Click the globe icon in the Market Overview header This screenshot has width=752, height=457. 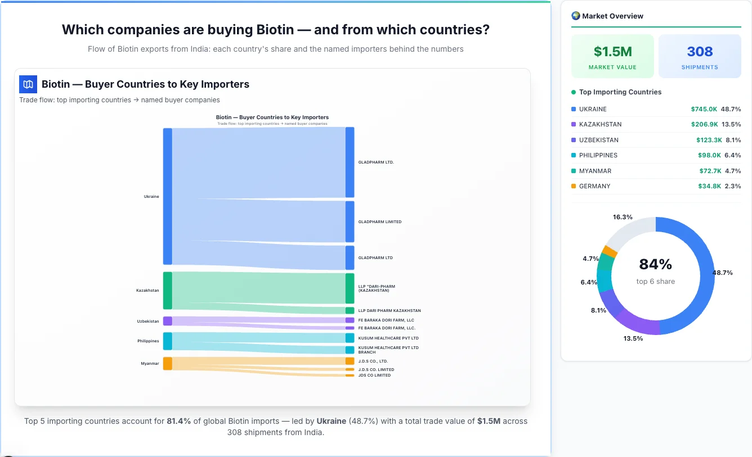[575, 16]
